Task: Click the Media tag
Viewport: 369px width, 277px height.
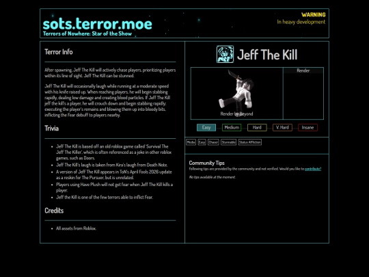Action: pos(191,142)
